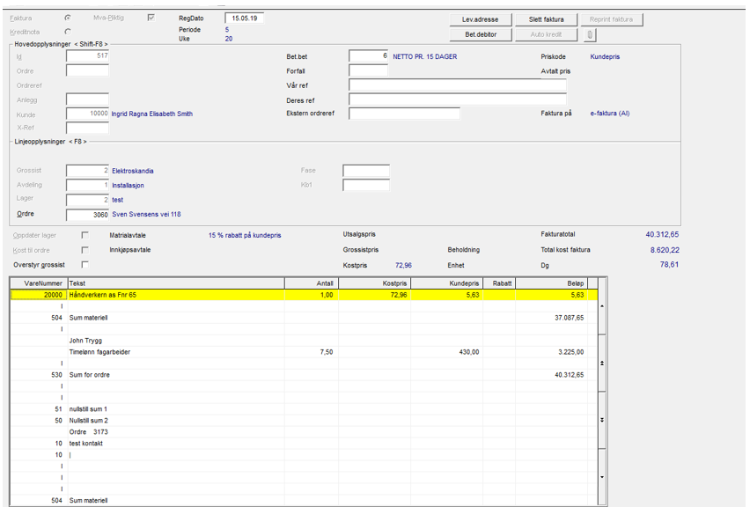Enable the Oppdater lager checkbox

click(85, 235)
